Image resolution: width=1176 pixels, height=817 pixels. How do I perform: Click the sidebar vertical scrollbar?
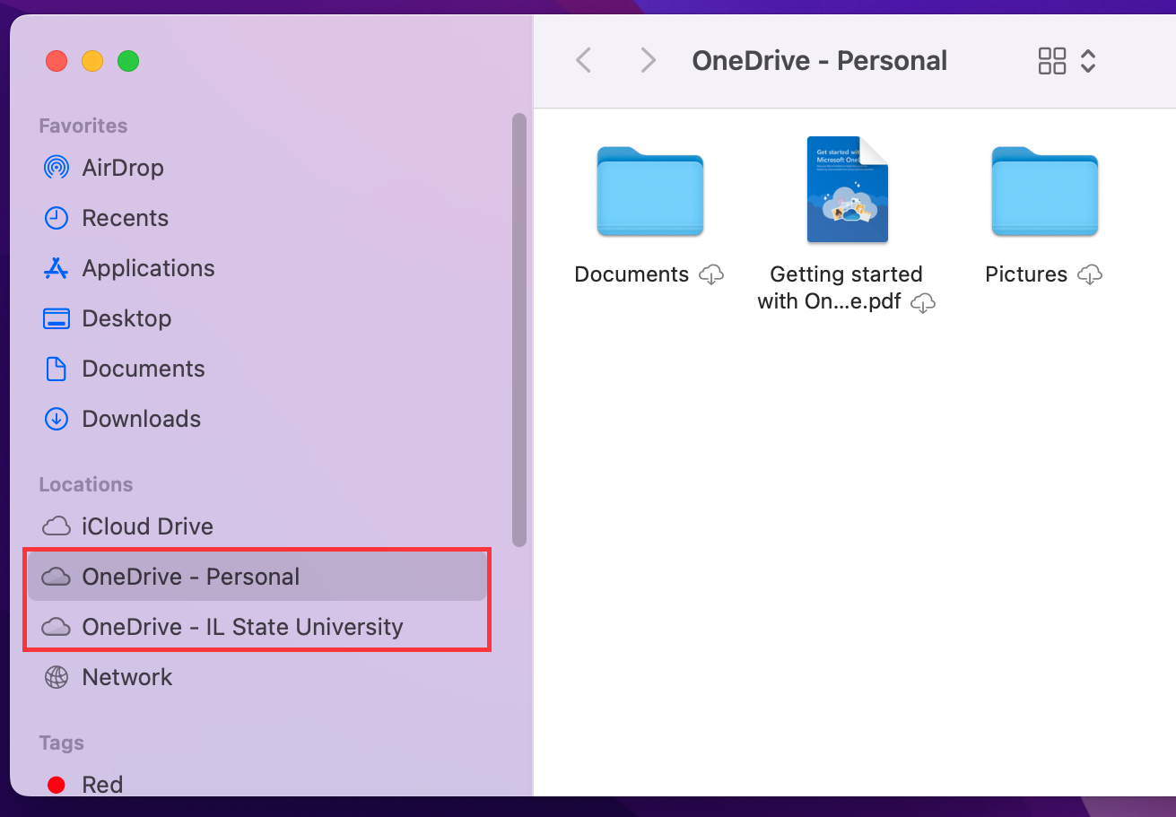[x=518, y=329]
